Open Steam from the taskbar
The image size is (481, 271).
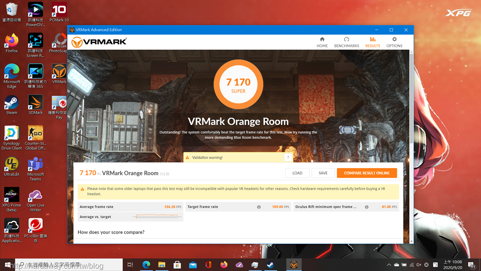pos(270,264)
